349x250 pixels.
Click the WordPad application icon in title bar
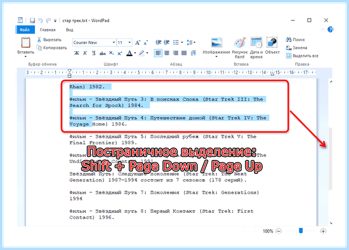tap(20, 20)
